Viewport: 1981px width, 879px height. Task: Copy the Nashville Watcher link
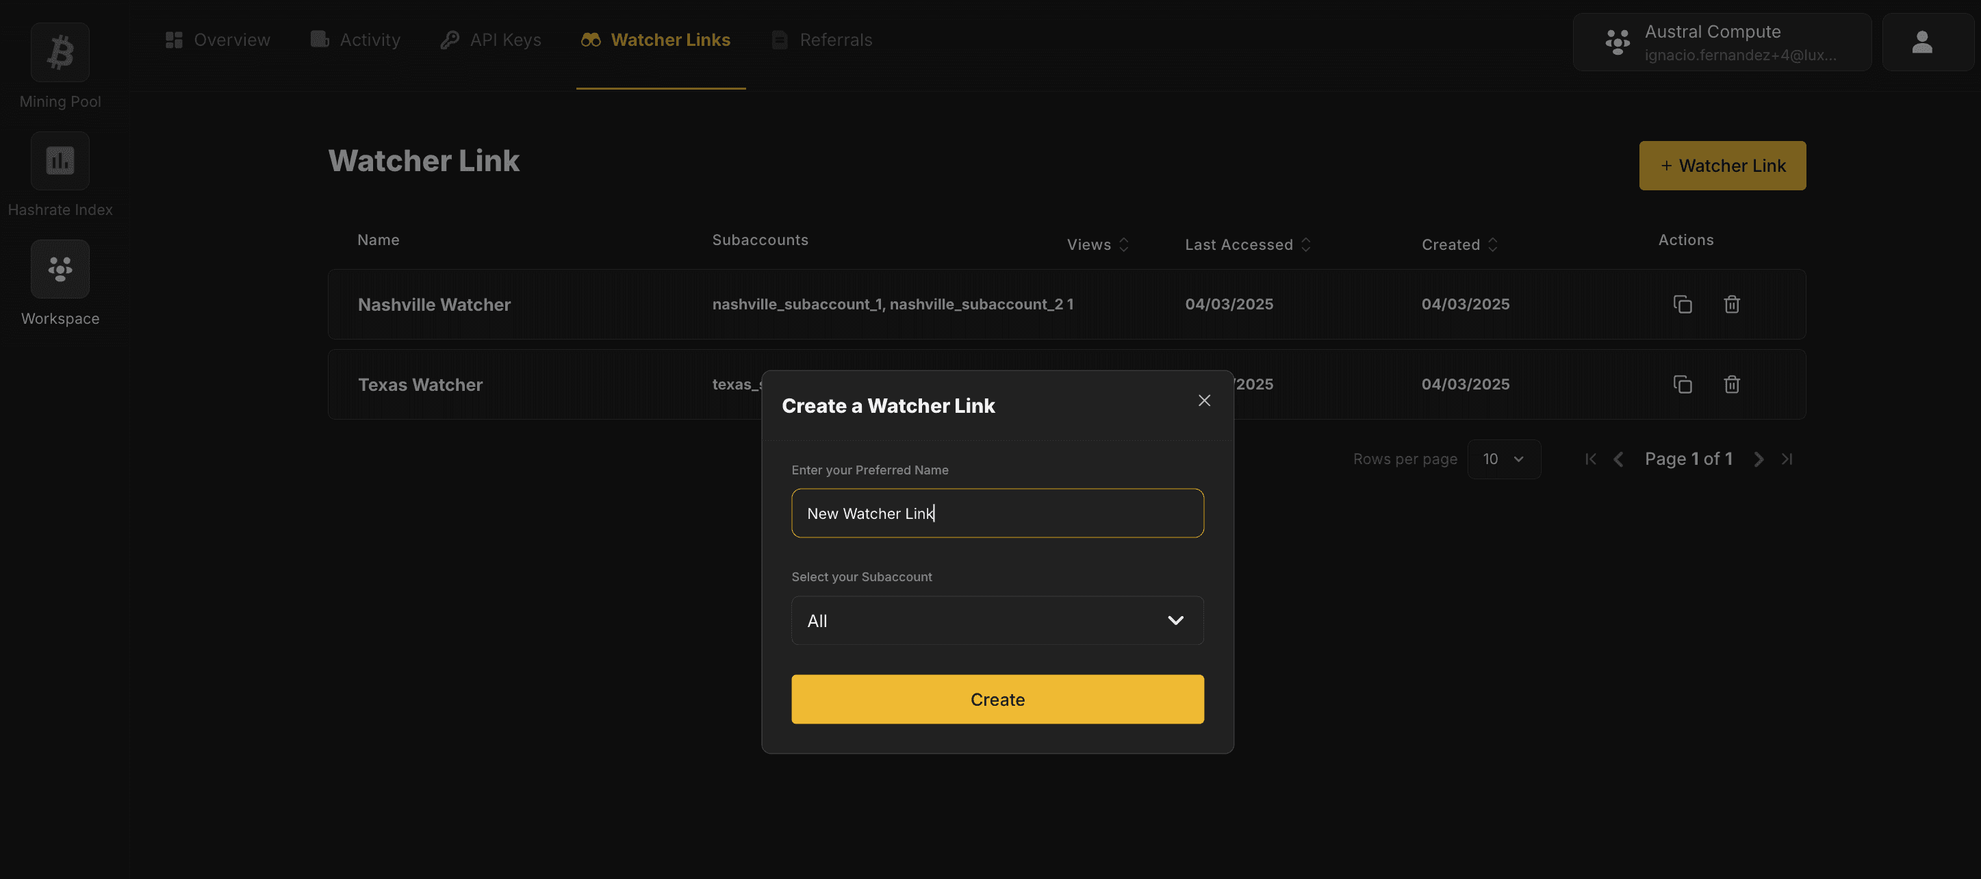click(1683, 304)
